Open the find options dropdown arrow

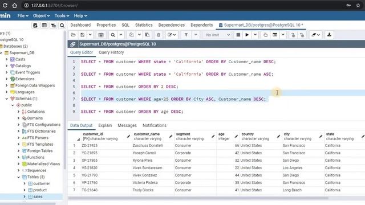pyautogui.click(x=121, y=35)
